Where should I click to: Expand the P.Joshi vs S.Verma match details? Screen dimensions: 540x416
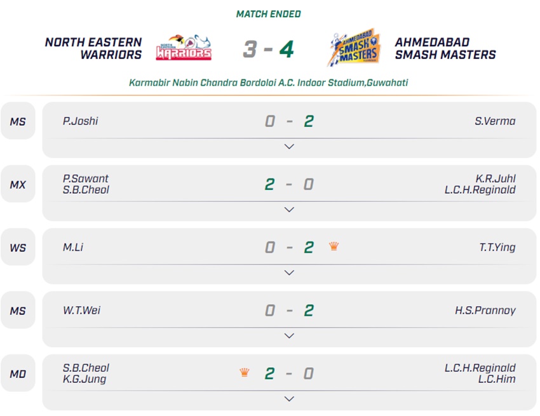point(289,147)
